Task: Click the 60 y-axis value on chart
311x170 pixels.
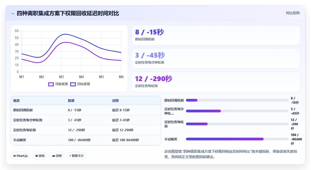Action: pos(17,31)
